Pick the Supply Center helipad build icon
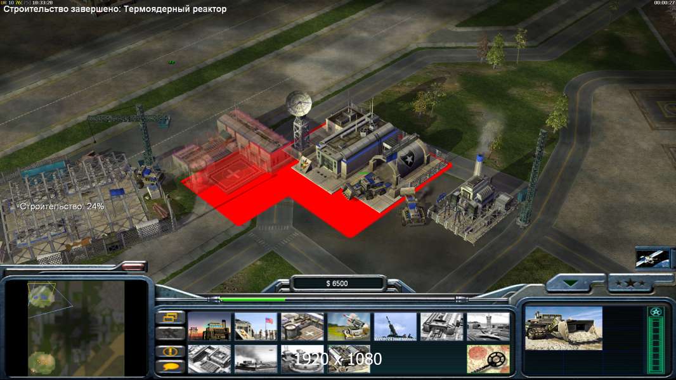 [302, 327]
